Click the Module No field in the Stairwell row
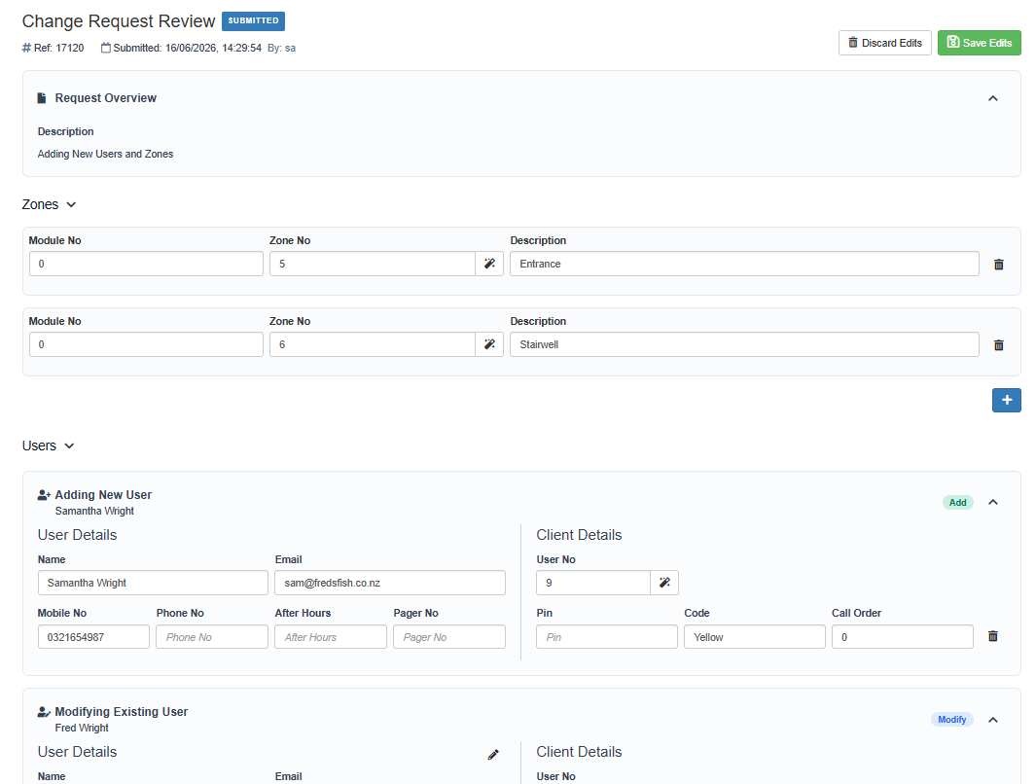Viewport: 1036px width, 784px height. click(x=146, y=344)
